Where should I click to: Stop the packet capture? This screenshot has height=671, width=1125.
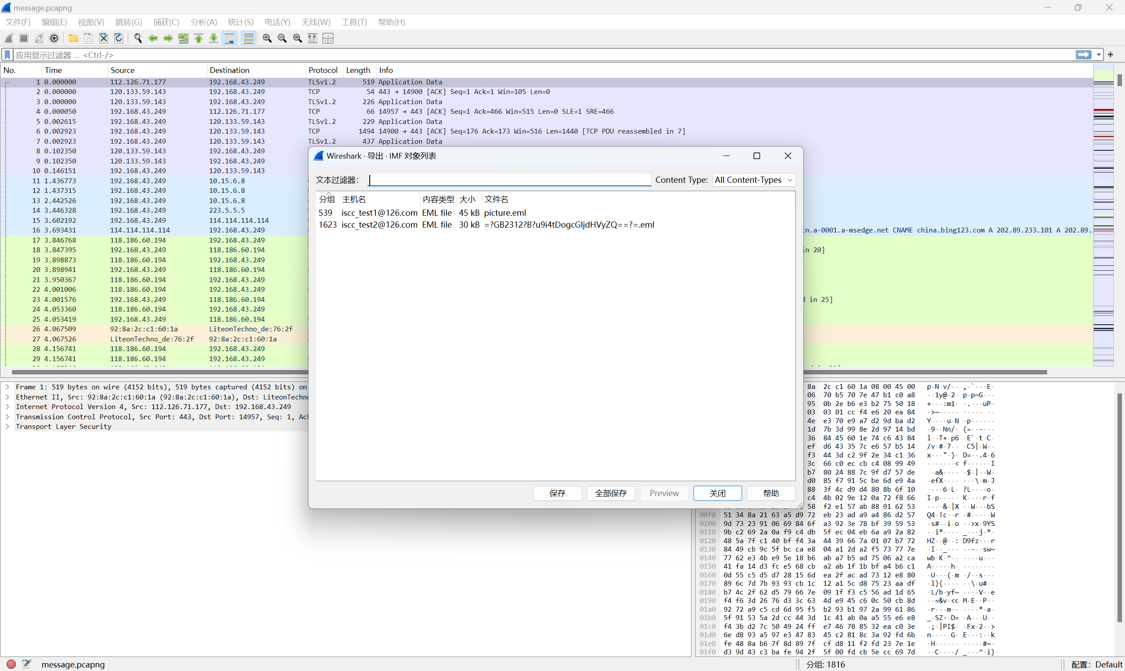24,38
